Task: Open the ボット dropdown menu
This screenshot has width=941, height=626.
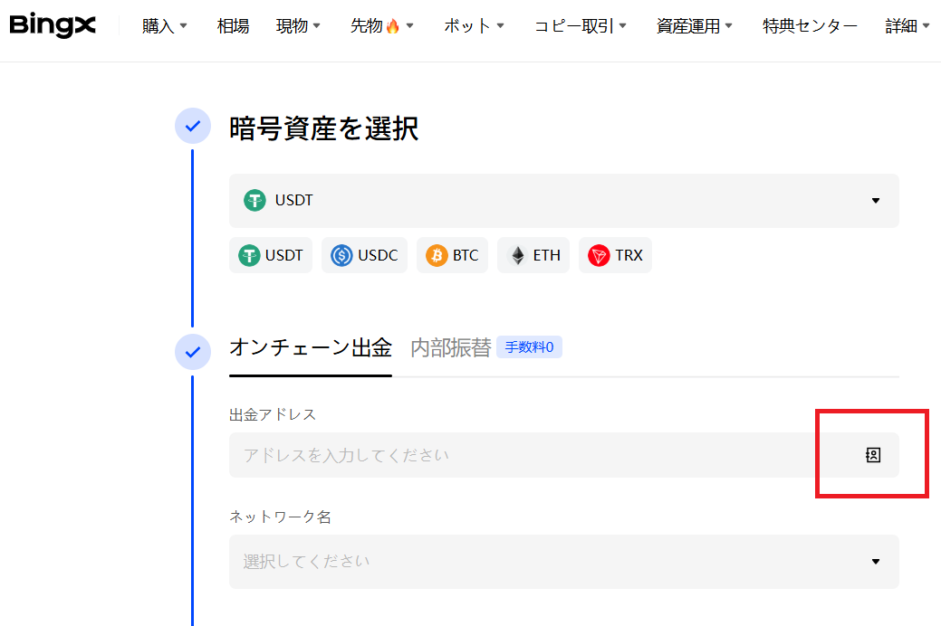Action: 474,26
